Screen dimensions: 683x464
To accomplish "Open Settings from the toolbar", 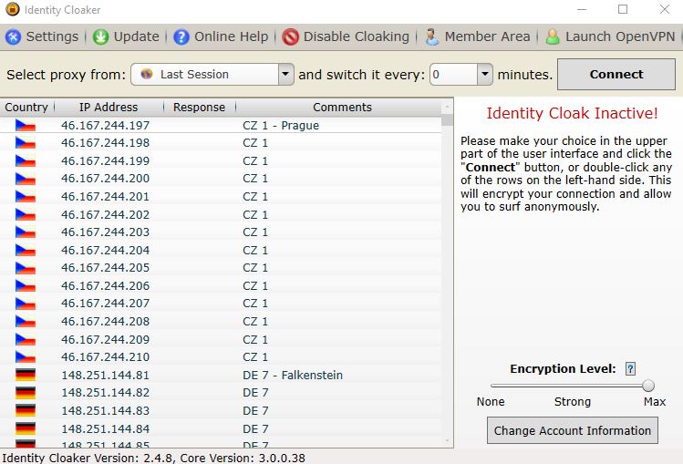I will 43,37.
